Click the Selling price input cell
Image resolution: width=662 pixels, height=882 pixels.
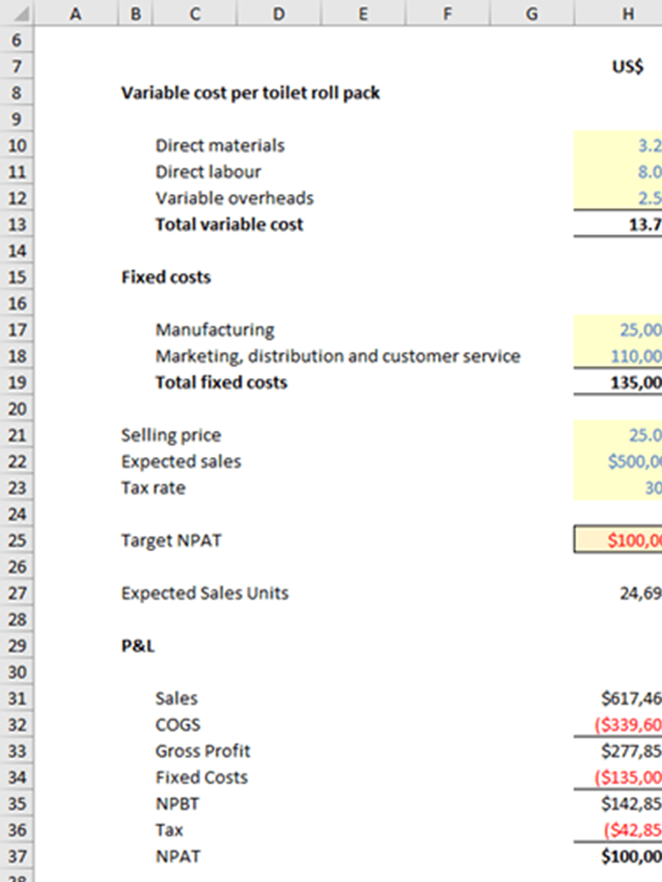[621, 435]
